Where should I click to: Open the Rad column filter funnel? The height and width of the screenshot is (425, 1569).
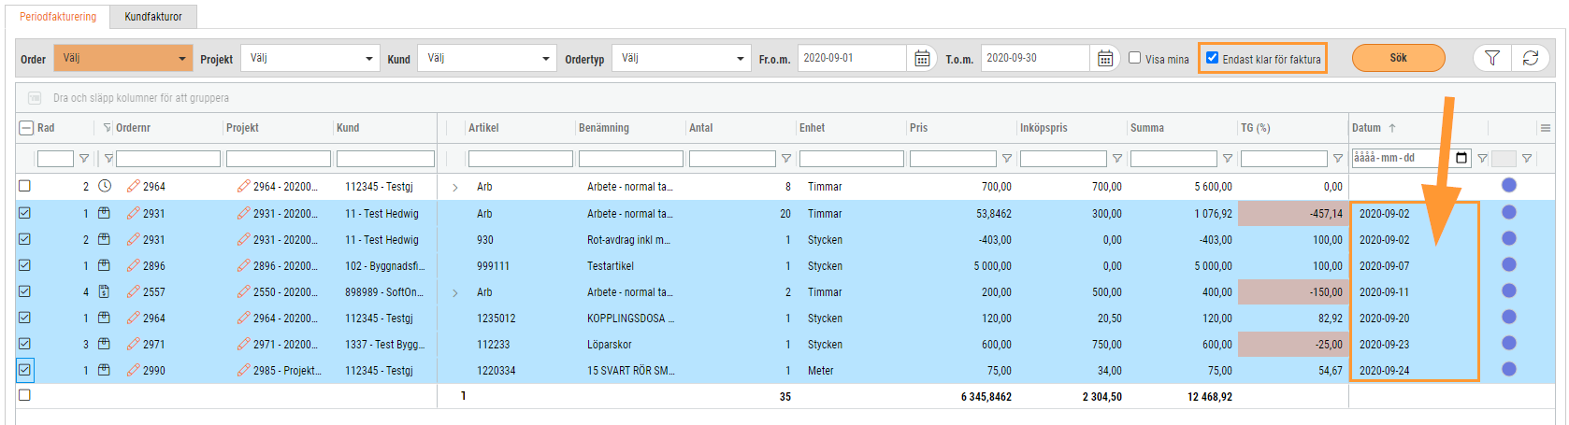[84, 159]
